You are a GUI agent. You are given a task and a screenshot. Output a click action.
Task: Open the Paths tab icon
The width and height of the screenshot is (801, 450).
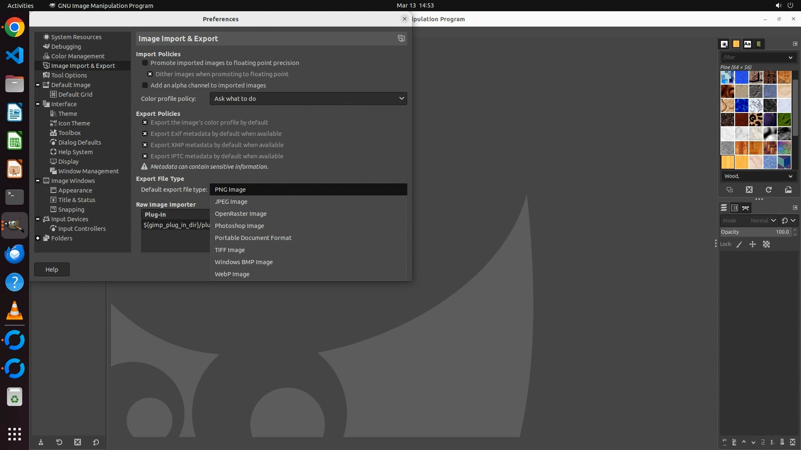tap(746, 207)
